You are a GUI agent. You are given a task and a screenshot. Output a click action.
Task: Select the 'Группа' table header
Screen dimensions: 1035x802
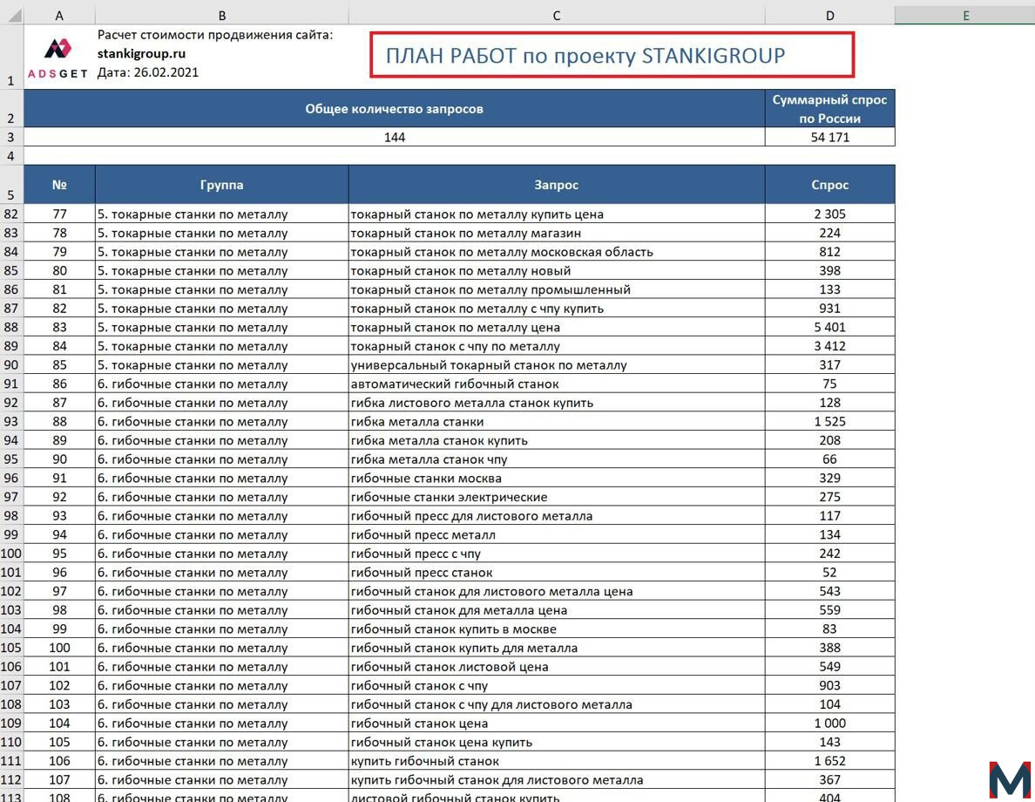pyautogui.click(x=222, y=184)
